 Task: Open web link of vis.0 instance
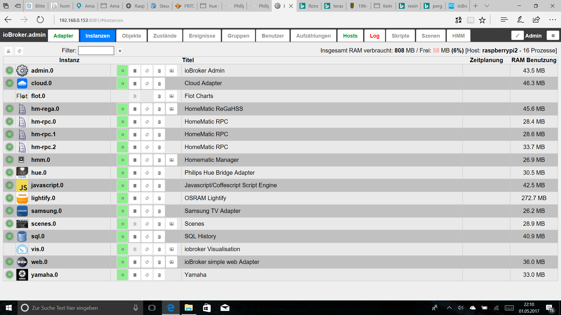172,249
